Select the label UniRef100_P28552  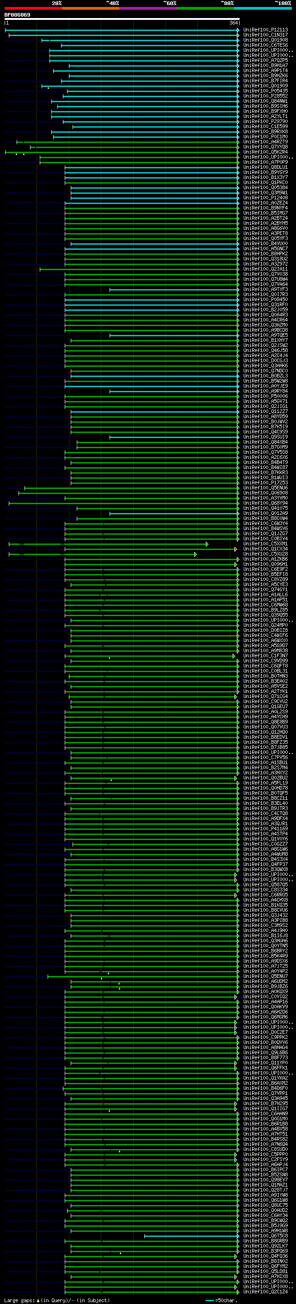(x=265, y=96)
